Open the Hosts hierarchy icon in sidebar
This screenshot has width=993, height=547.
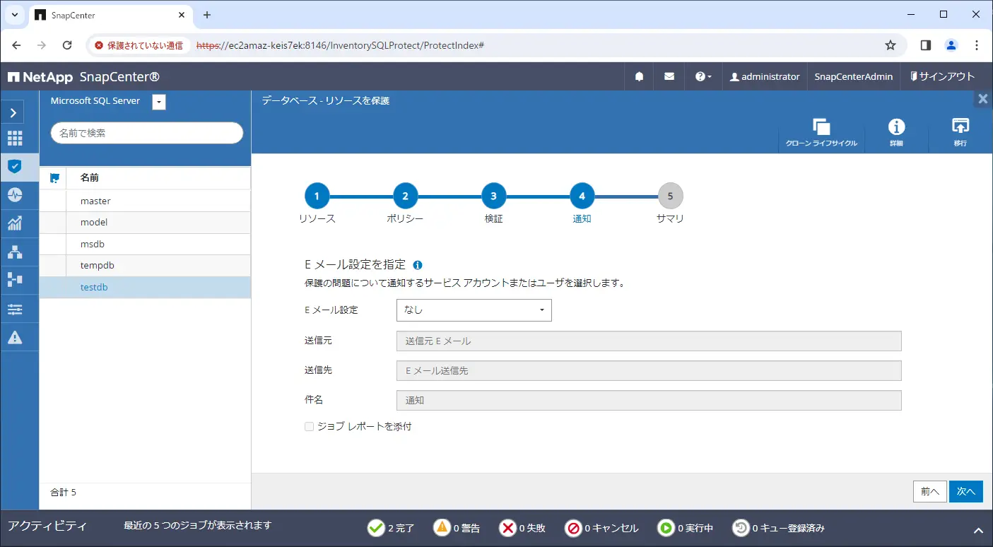14,252
